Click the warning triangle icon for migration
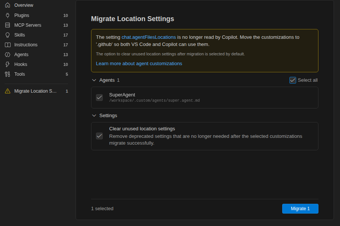This screenshot has width=340, height=226. pos(8,91)
